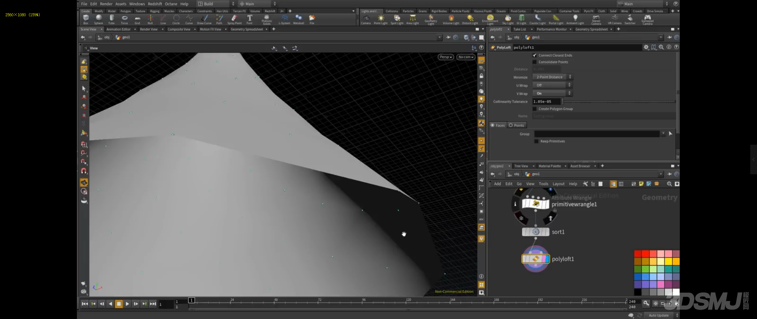Open the Render menu

pyautogui.click(x=106, y=4)
